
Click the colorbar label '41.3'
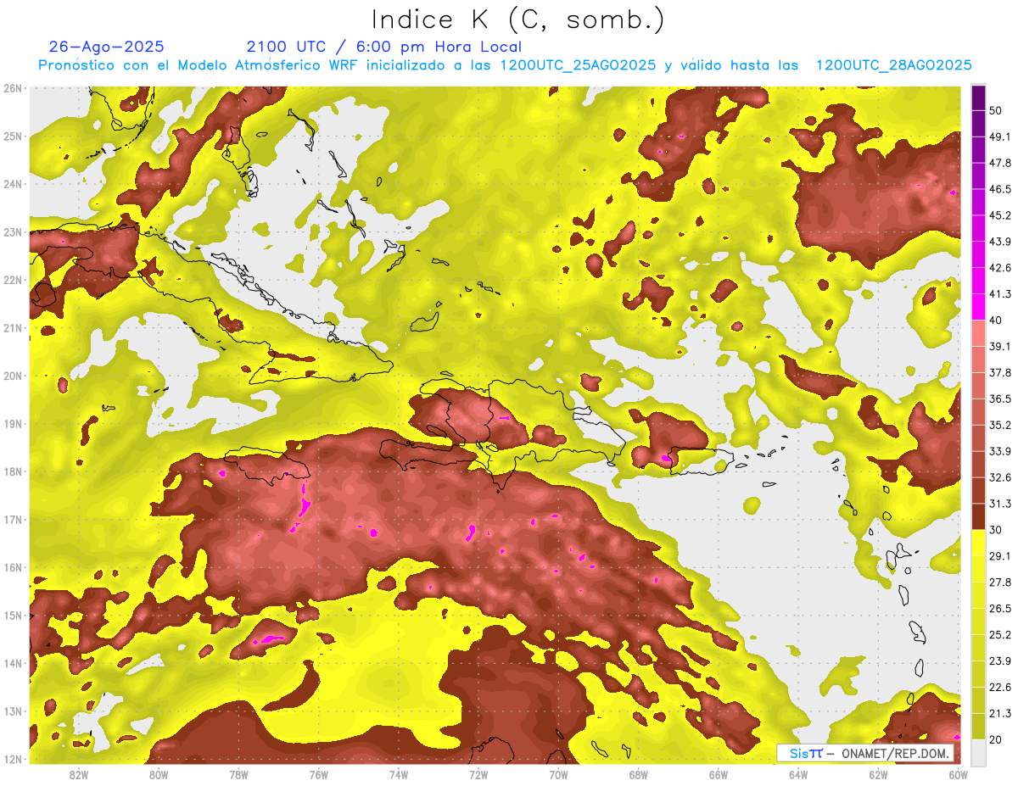[x=999, y=294]
